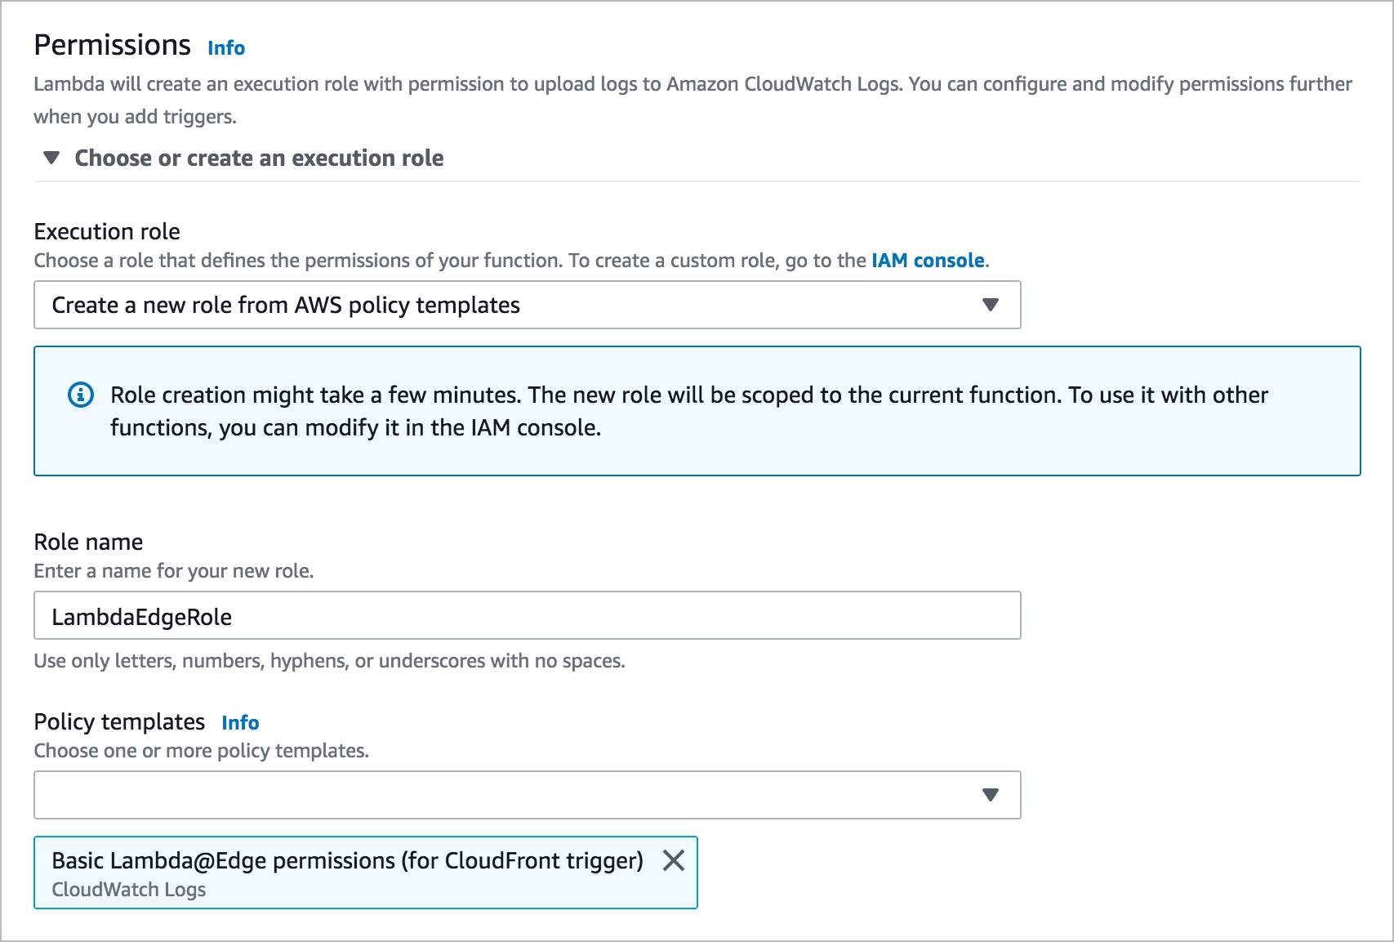The image size is (1394, 942).
Task: Remove the Basic Lambda@Edge permissions template
Action: [674, 860]
